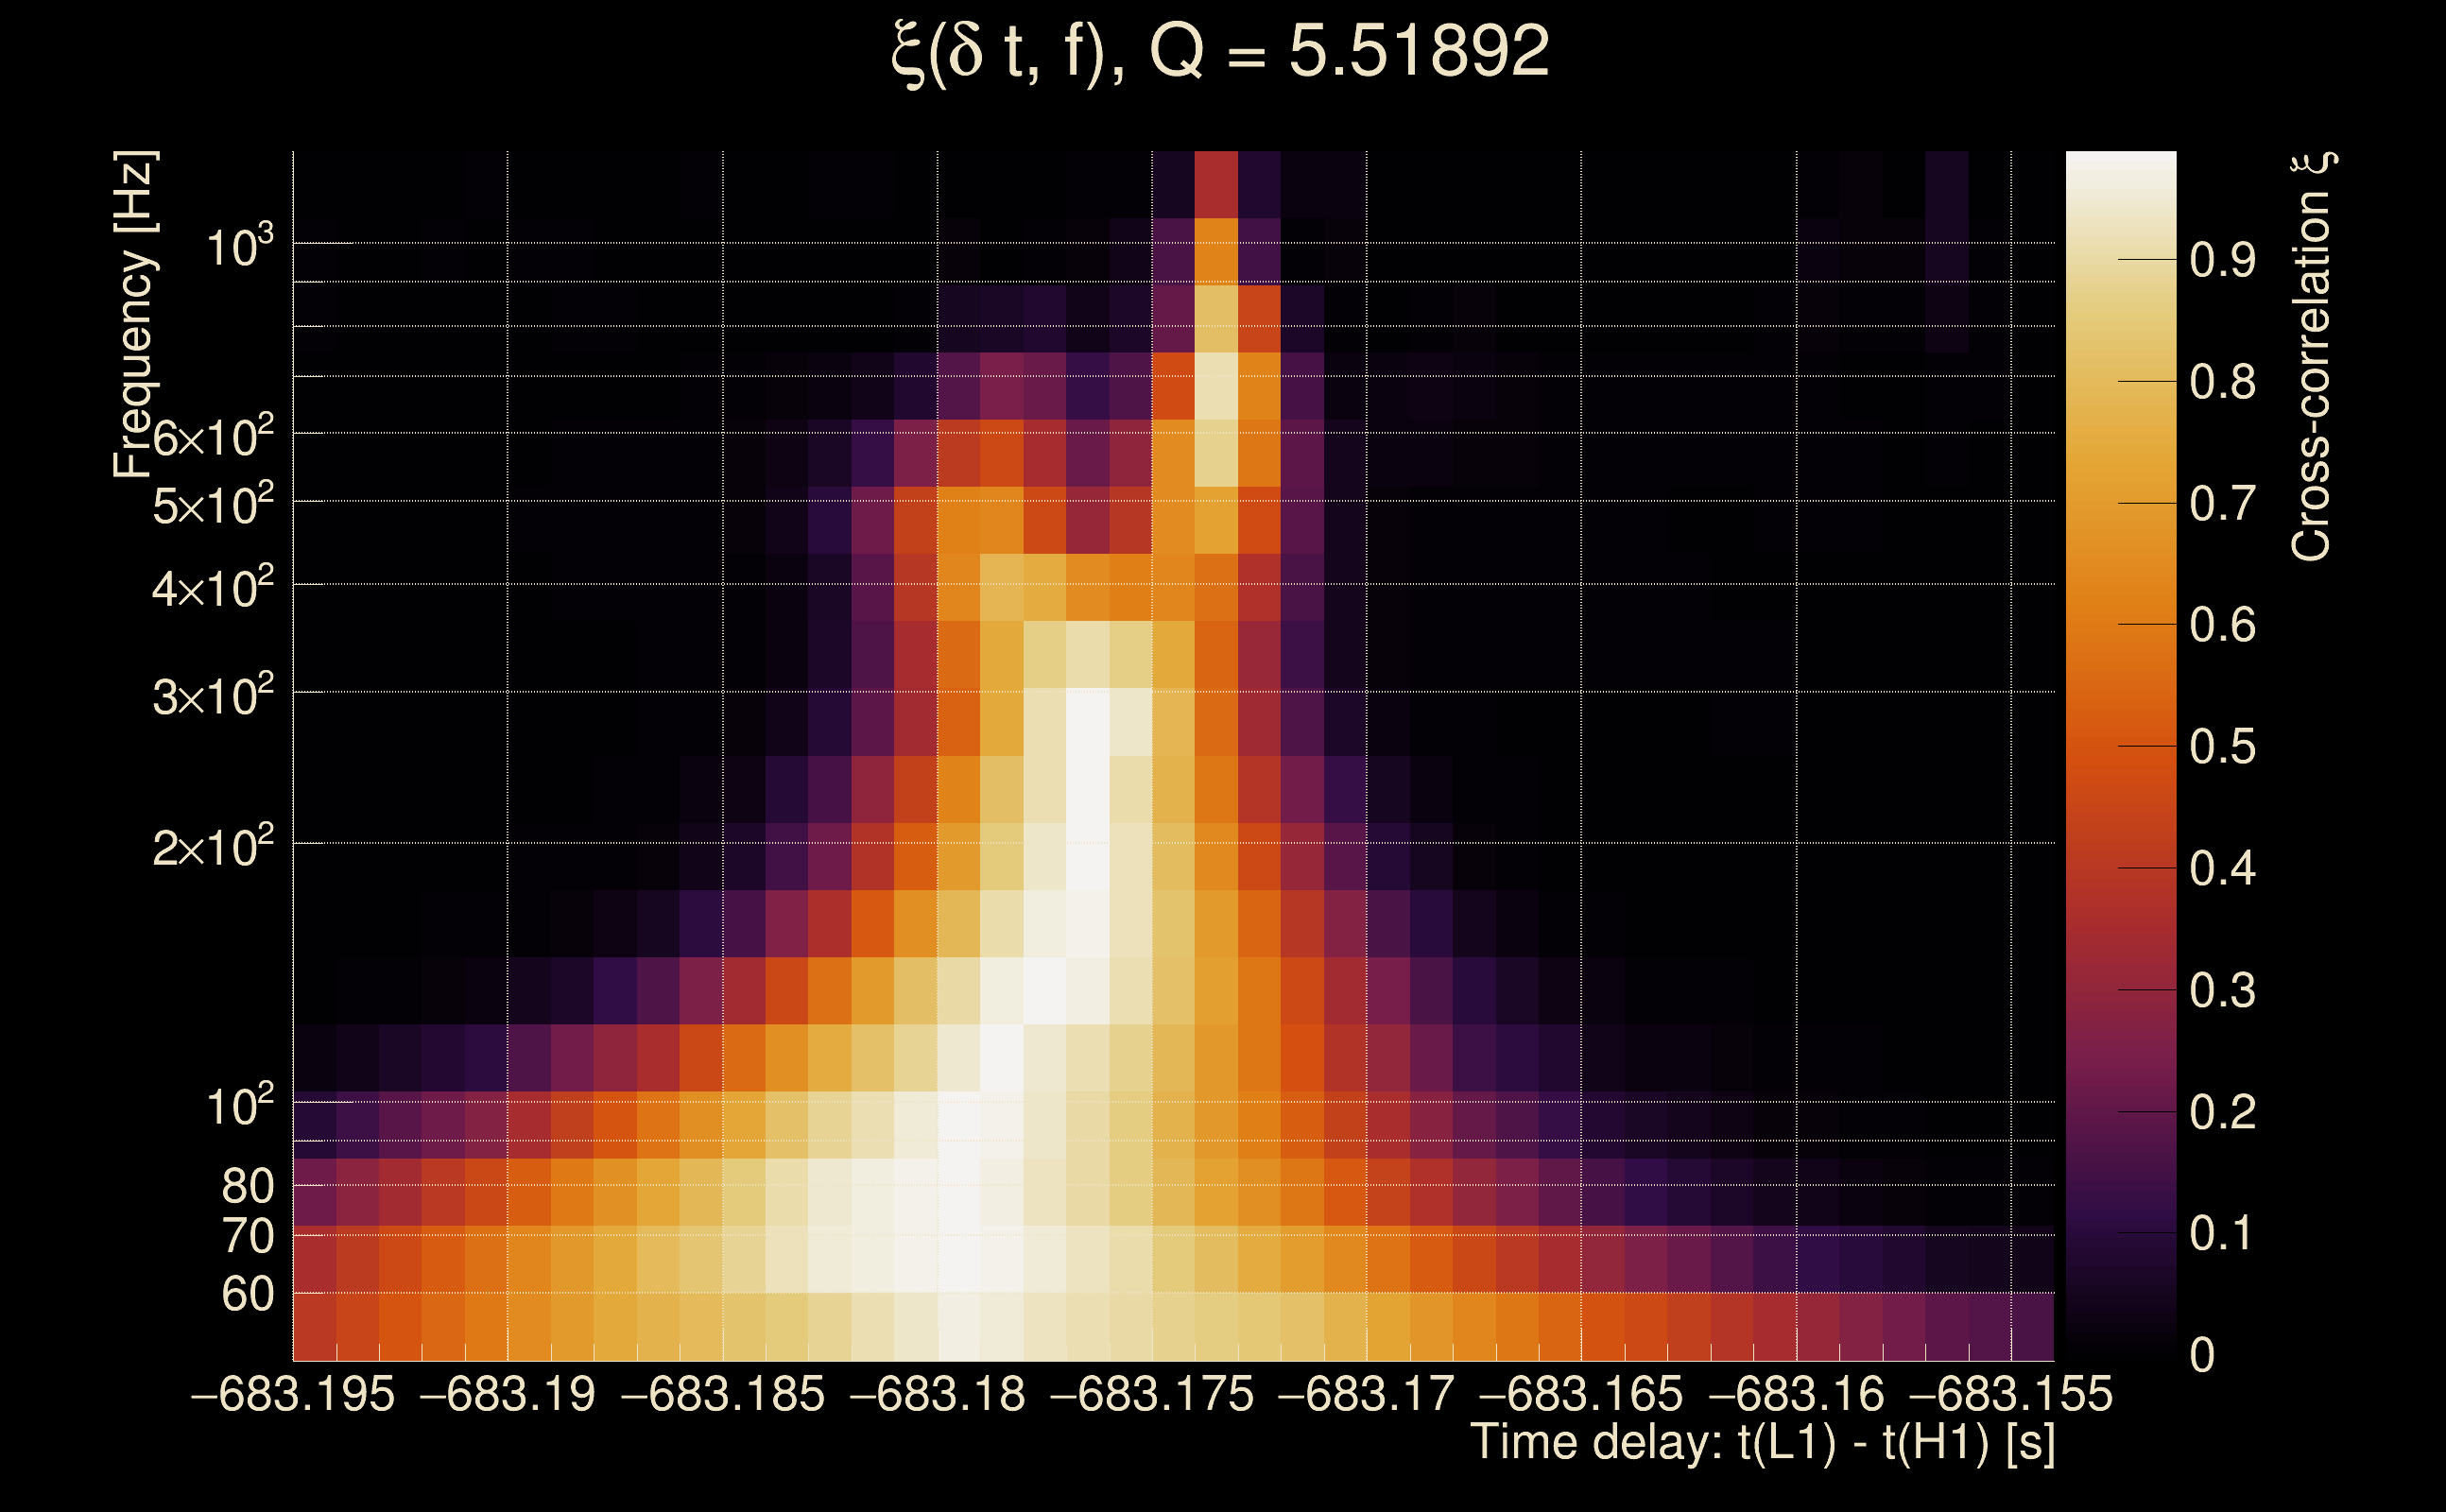Click the x-axis tick label –683.165
Screen dimensions: 2446x1512
[x=1581, y=1395]
